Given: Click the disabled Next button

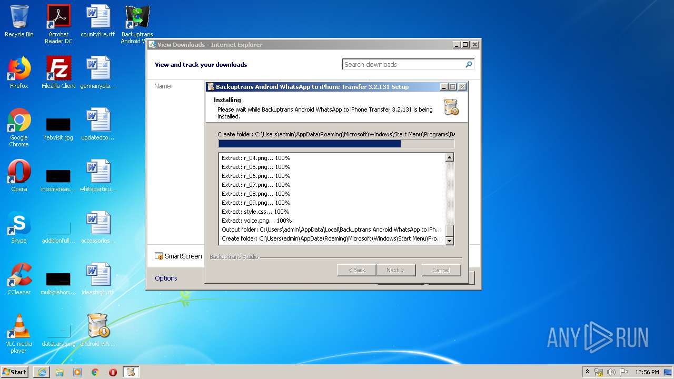Looking at the screenshot, I should [x=395, y=270].
